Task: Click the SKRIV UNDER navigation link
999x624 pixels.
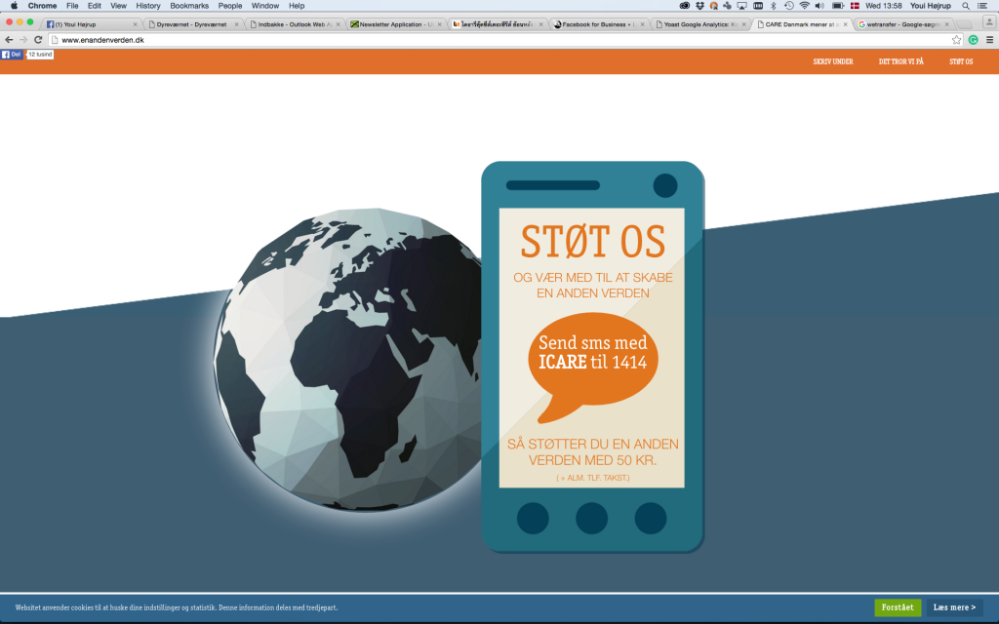Action: pos(832,61)
